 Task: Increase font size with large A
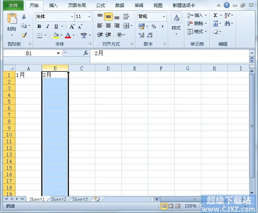tap(72, 26)
